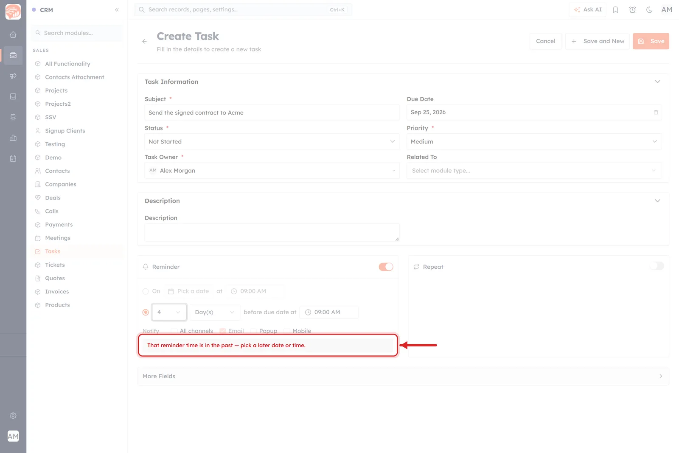Click the Search modules field
679x453 pixels.
coord(77,33)
